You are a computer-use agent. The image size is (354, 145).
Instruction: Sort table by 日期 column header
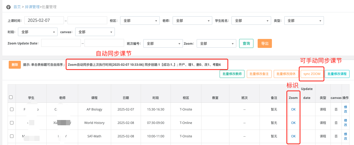(x=126, y=98)
